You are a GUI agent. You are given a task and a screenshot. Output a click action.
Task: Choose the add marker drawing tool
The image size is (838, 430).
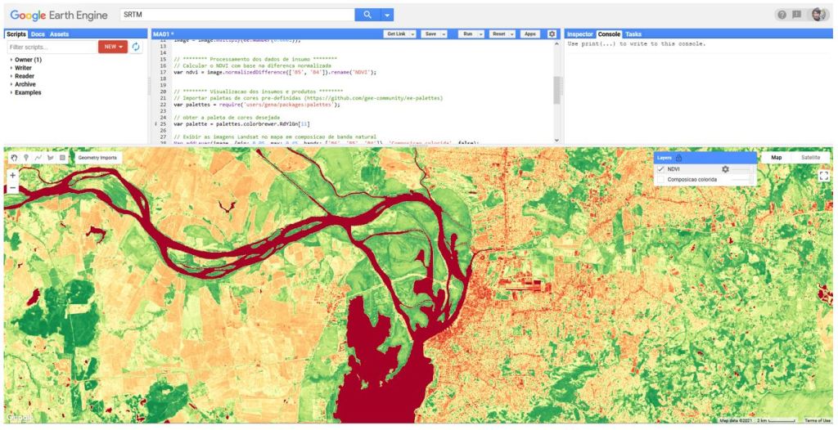[x=26, y=157]
